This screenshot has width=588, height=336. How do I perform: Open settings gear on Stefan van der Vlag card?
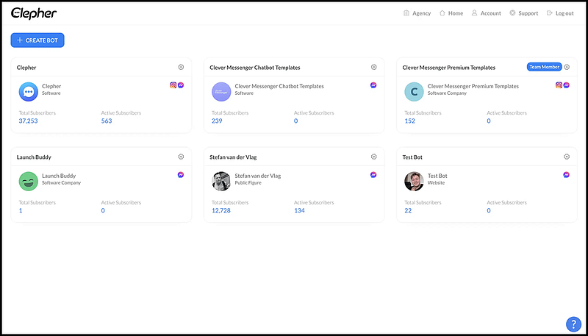[x=373, y=157]
